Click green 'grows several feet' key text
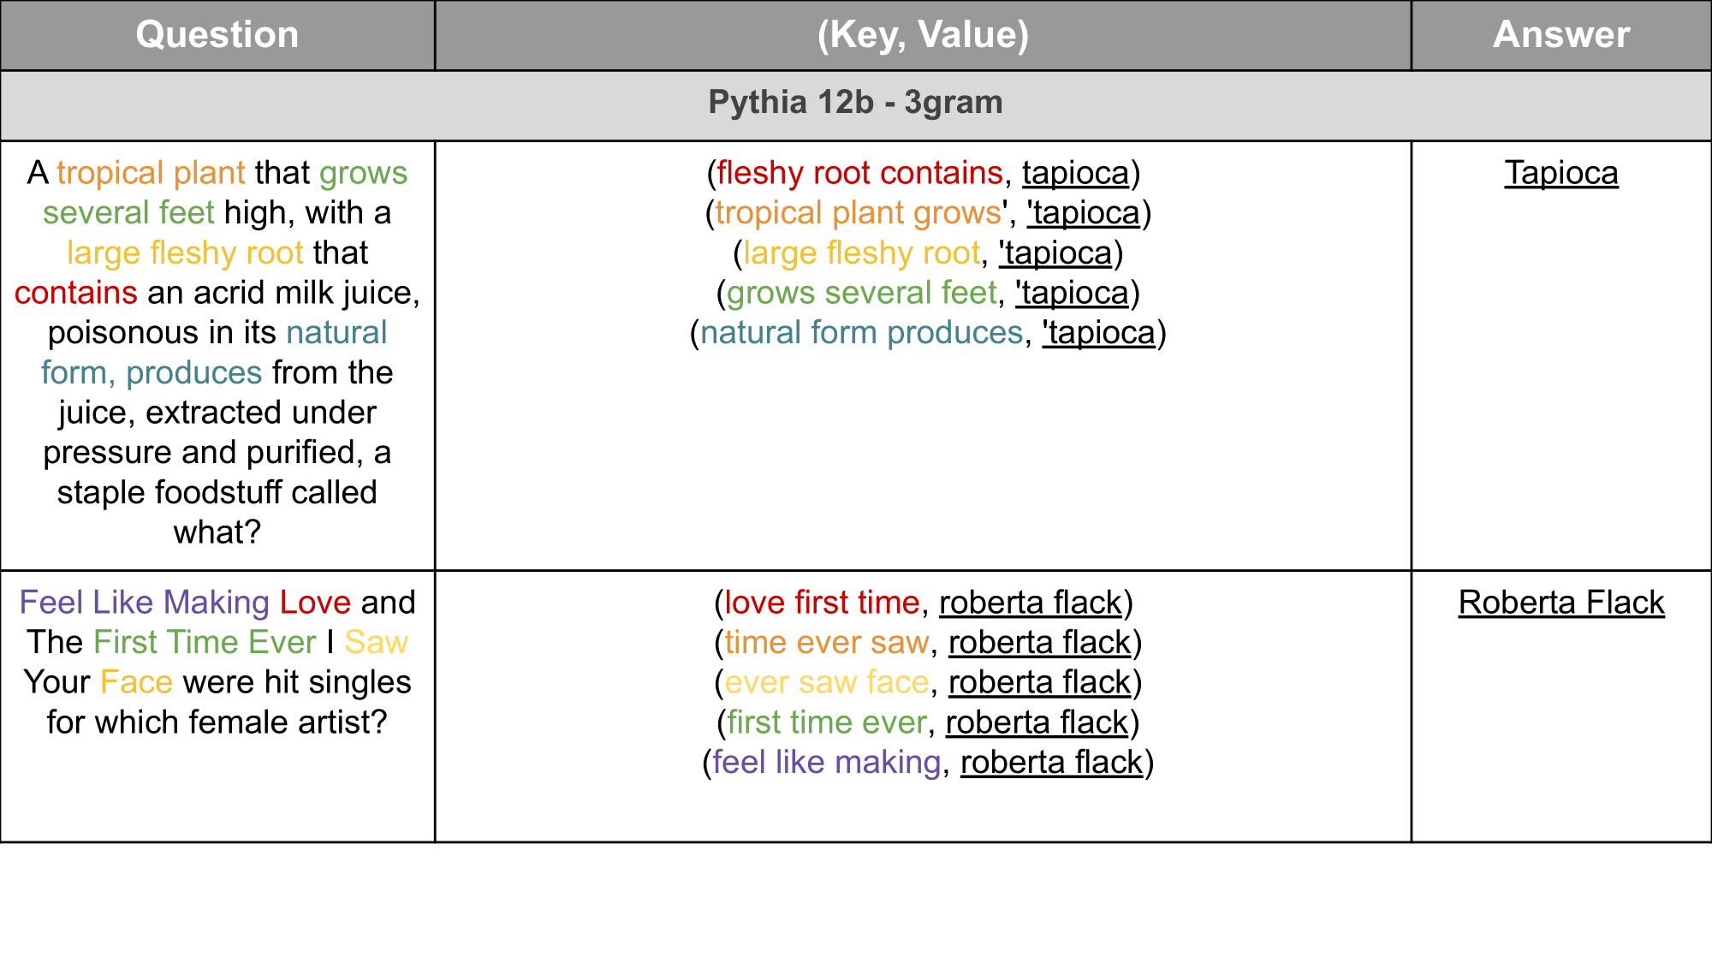 coord(861,293)
